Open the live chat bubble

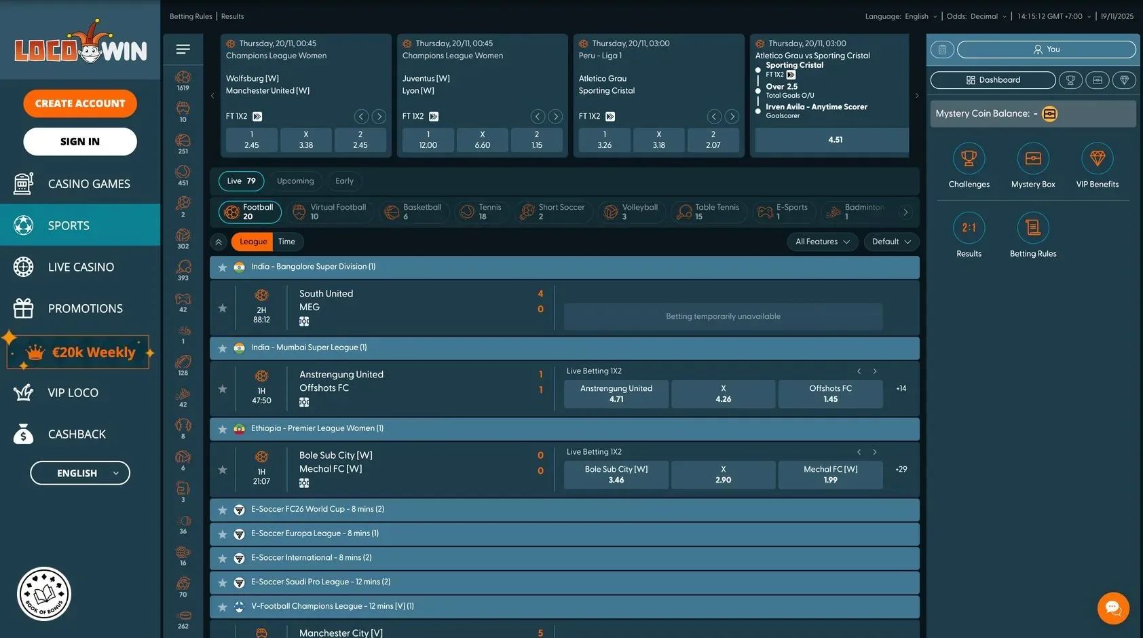click(1113, 607)
